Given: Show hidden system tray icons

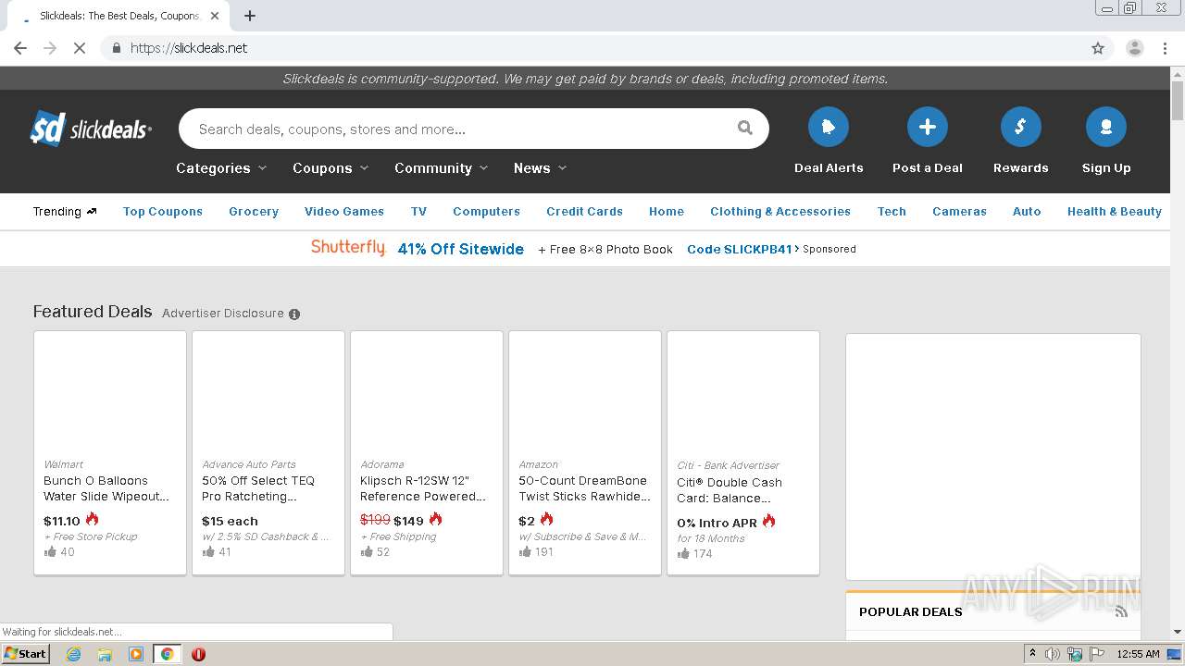Looking at the screenshot, I should point(1032,654).
